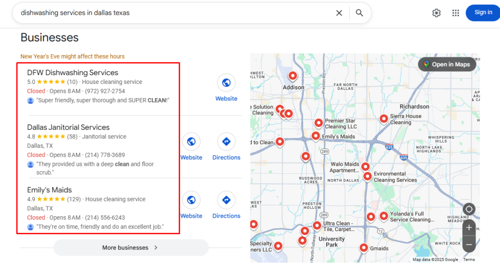
Task: Open the Emily's Maids listing title
Action: tap(49, 190)
